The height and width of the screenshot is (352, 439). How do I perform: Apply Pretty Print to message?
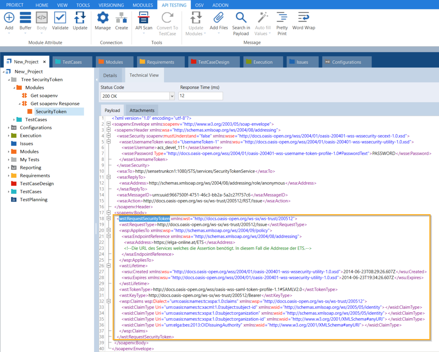282,18
